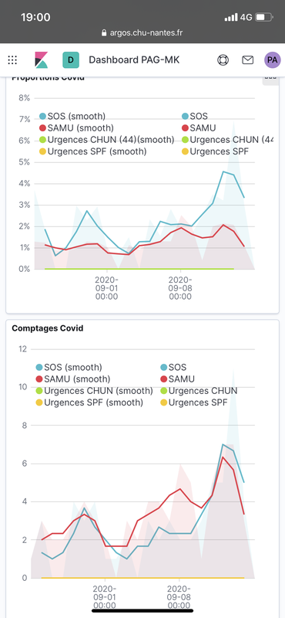Click the Urgences SPF yellow legend dot in Proportions
Image resolution: width=285 pixels, height=618 pixels.
point(186,151)
